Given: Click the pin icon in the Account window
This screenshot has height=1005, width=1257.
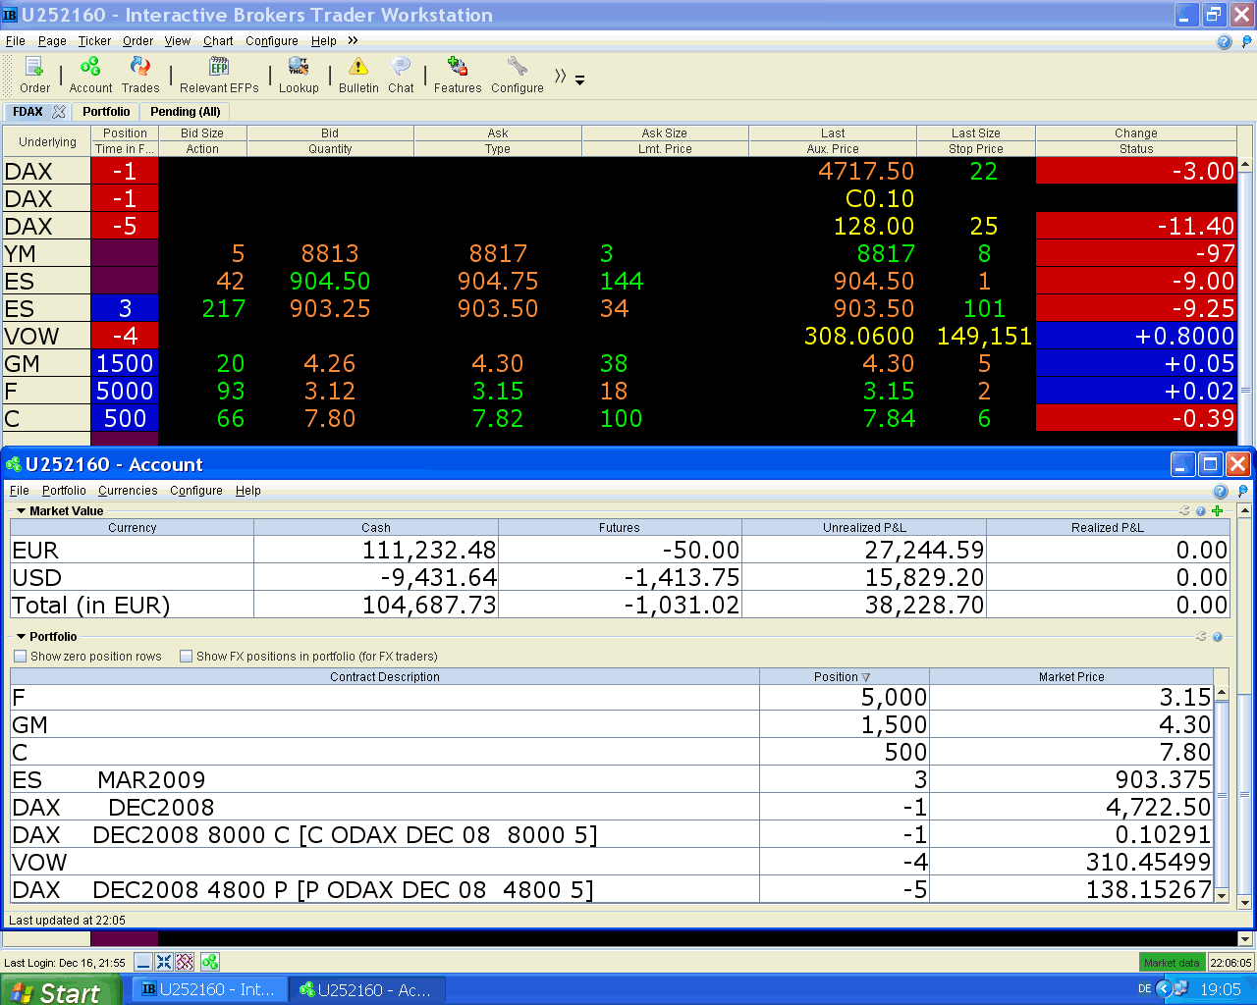Looking at the screenshot, I should (x=1244, y=491).
